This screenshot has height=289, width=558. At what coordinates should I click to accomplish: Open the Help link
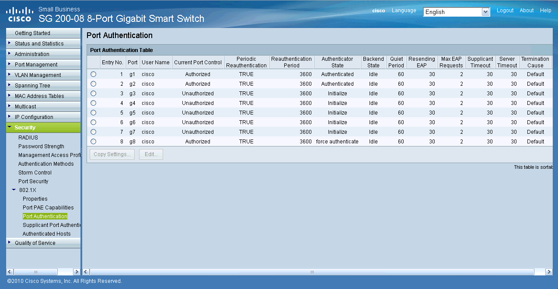[545, 10]
